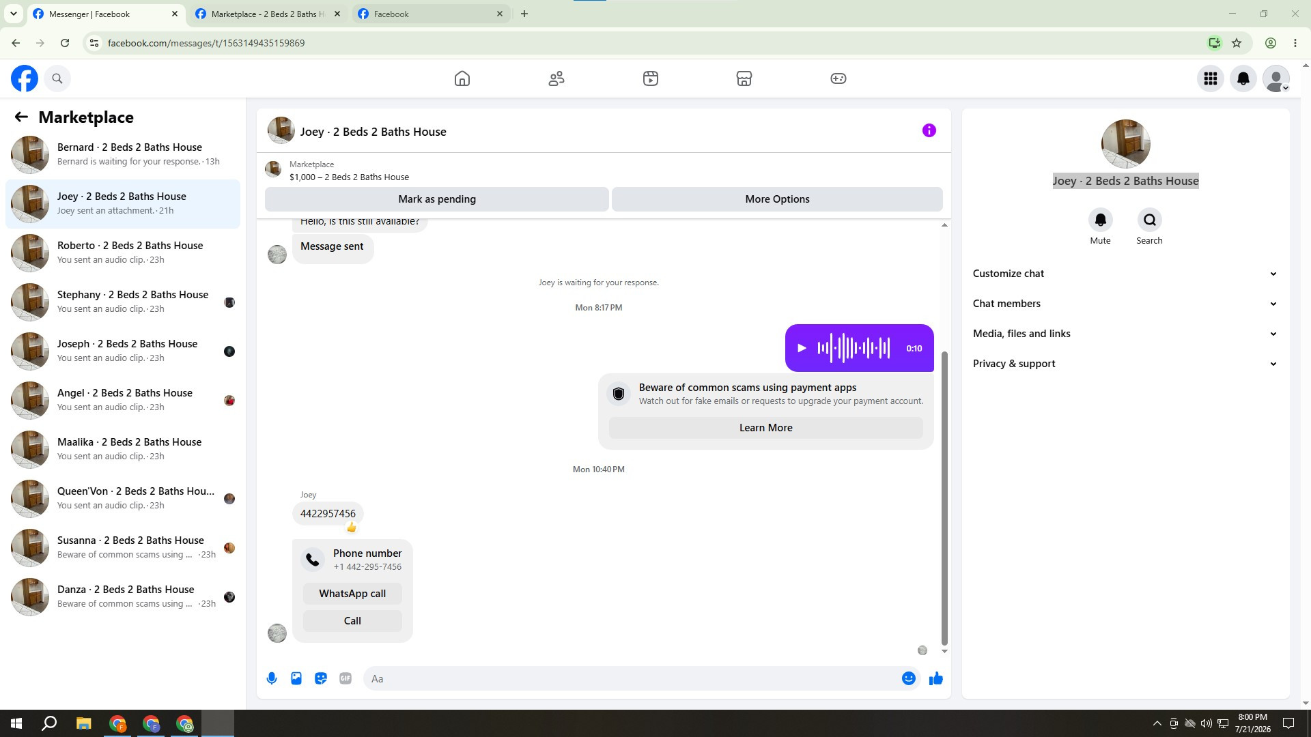Click the phone icon in Phone number card

point(313,560)
